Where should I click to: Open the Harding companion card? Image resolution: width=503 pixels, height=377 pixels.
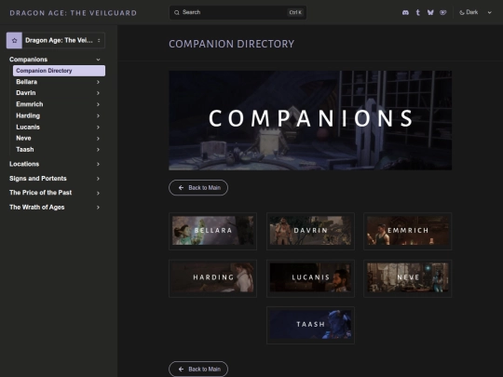tap(212, 278)
